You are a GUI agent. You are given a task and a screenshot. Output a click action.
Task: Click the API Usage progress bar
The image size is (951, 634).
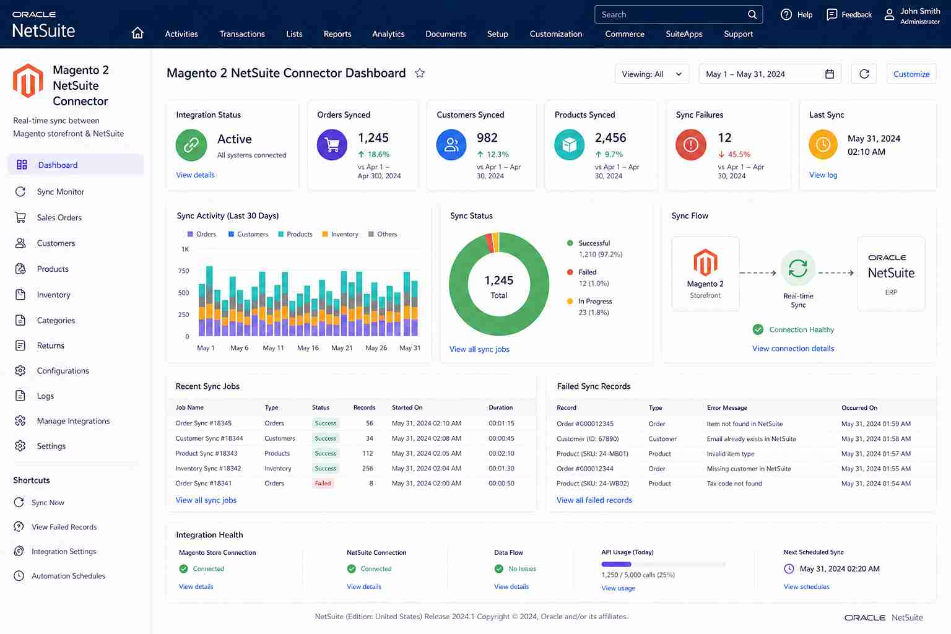(663, 564)
